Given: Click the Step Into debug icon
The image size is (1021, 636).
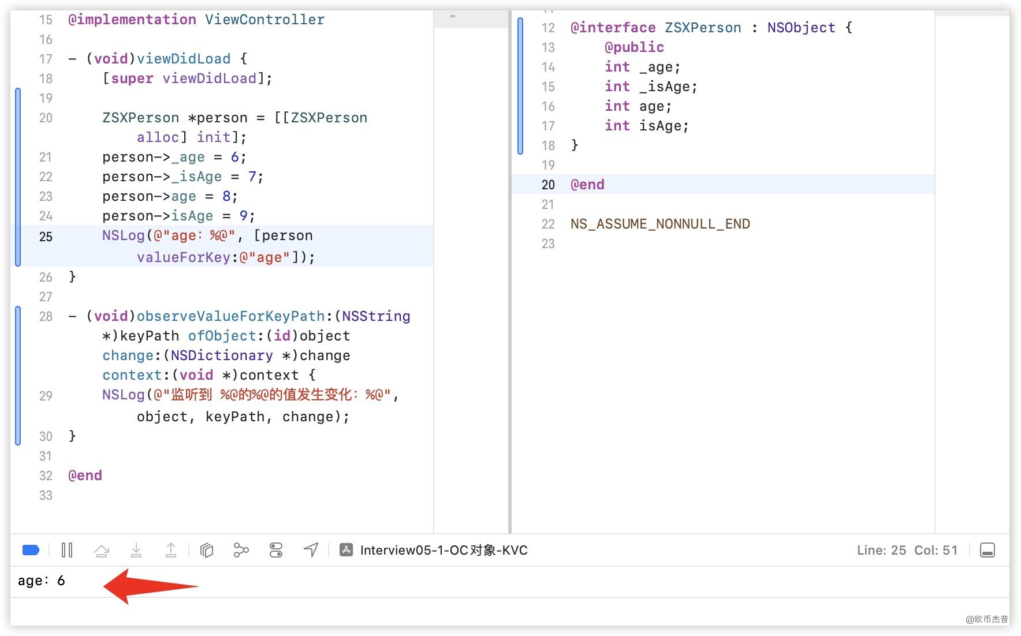Looking at the screenshot, I should [136, 550].
